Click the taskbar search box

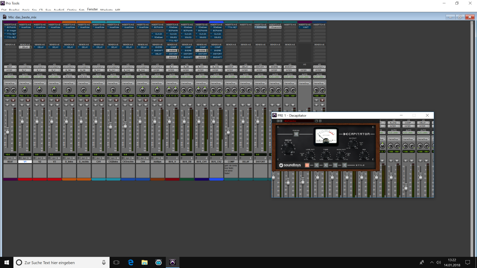[61, 262]
